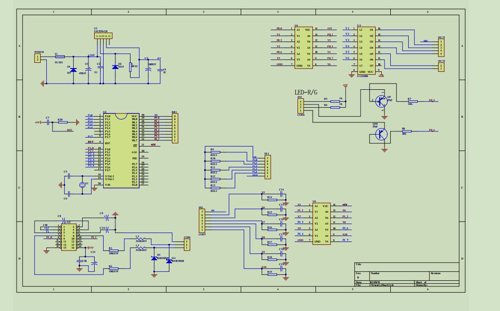Select the OUT1 five-pin connector
The image size is (500, 311).
pos(441,48)
